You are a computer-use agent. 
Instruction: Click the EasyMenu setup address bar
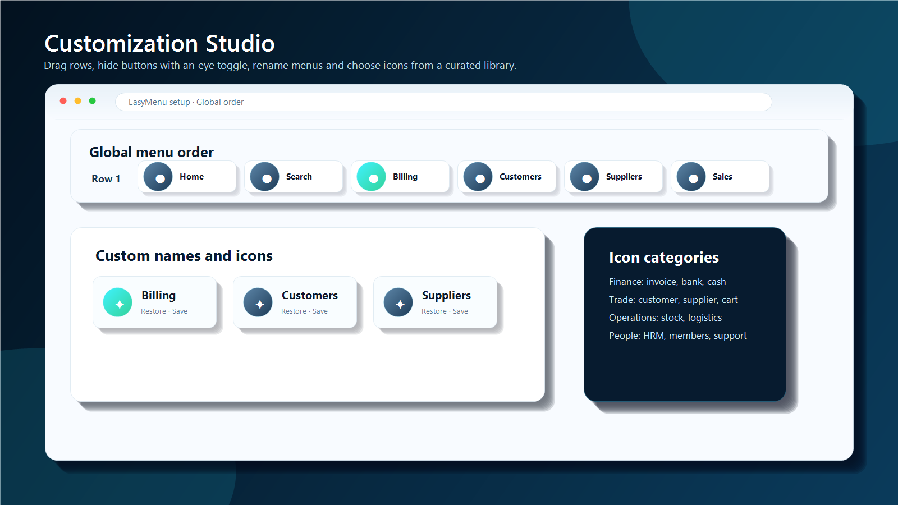tap(443, 102)
